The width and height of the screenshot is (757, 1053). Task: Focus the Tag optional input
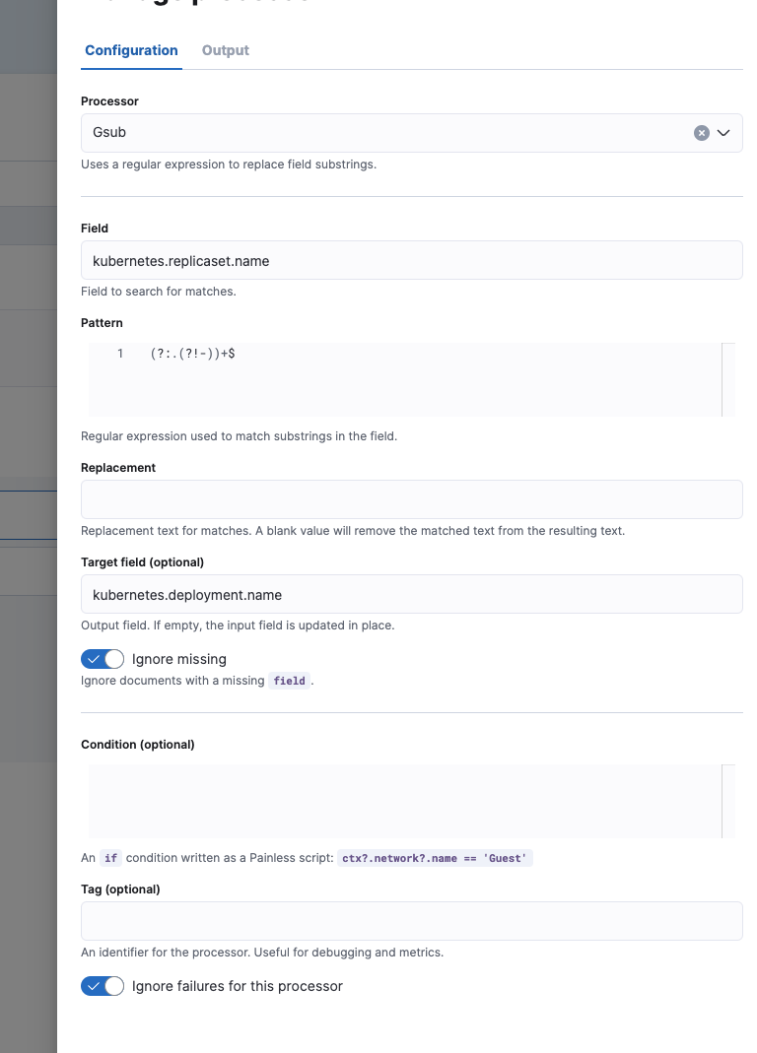tap(411, 921)
